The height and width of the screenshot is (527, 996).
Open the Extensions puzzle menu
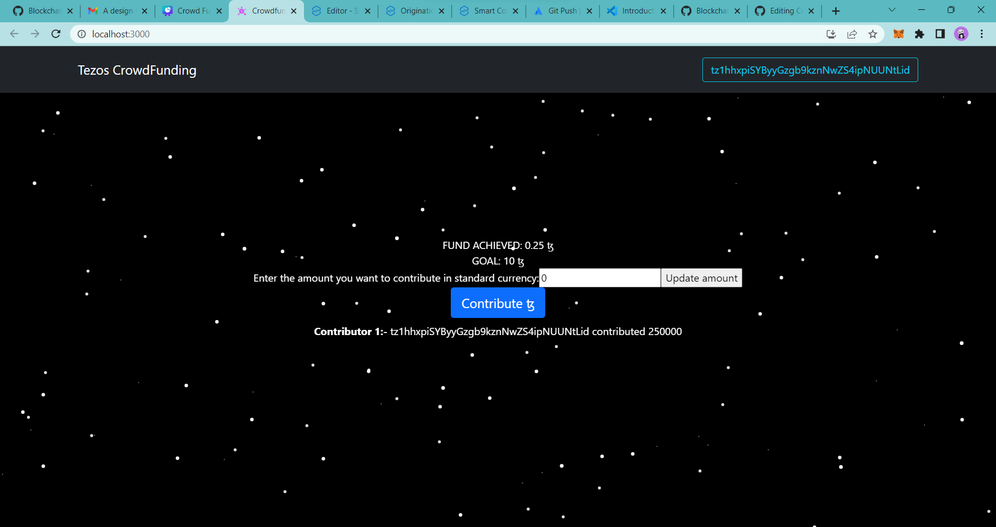coord(920,34)
